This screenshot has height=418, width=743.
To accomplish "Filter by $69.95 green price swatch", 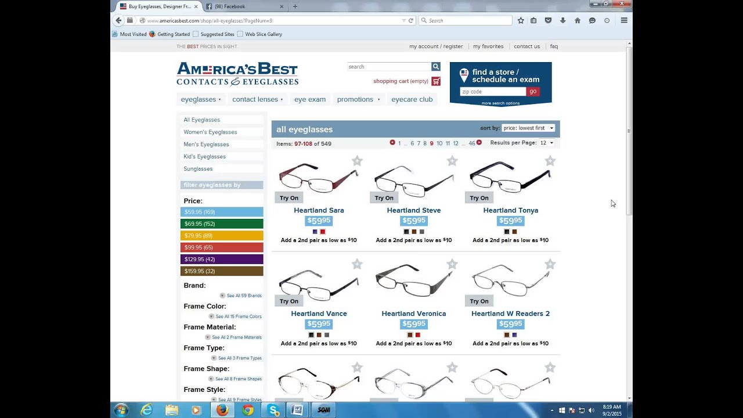I will [222, 224].
